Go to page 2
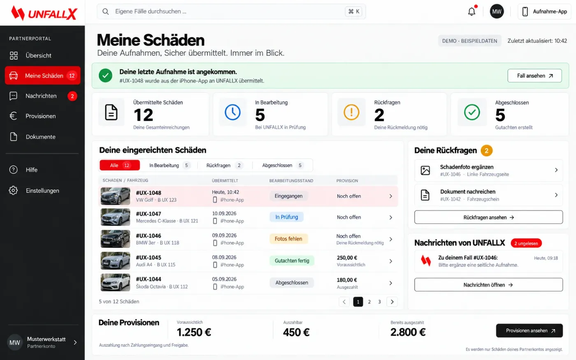 click(x=369, y=302)
